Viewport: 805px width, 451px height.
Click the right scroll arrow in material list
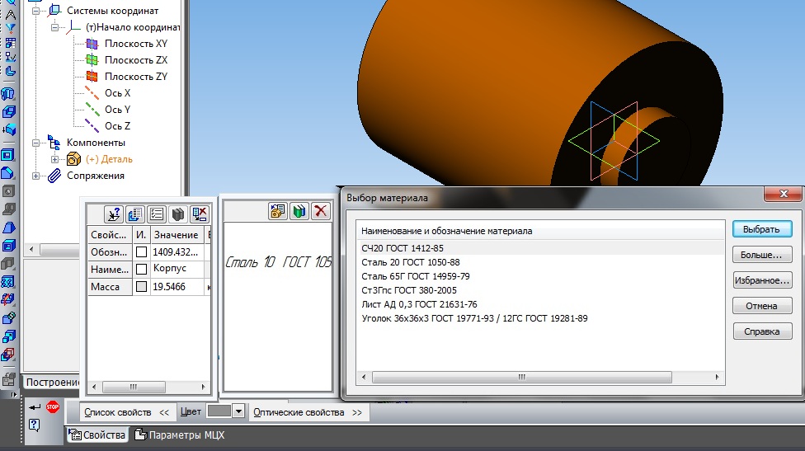(x=718, y=377)
